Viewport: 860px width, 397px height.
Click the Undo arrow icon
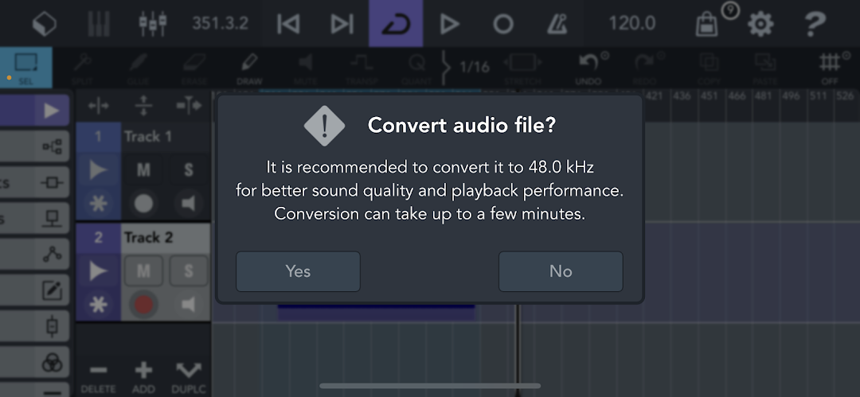(x=588, y=68)
